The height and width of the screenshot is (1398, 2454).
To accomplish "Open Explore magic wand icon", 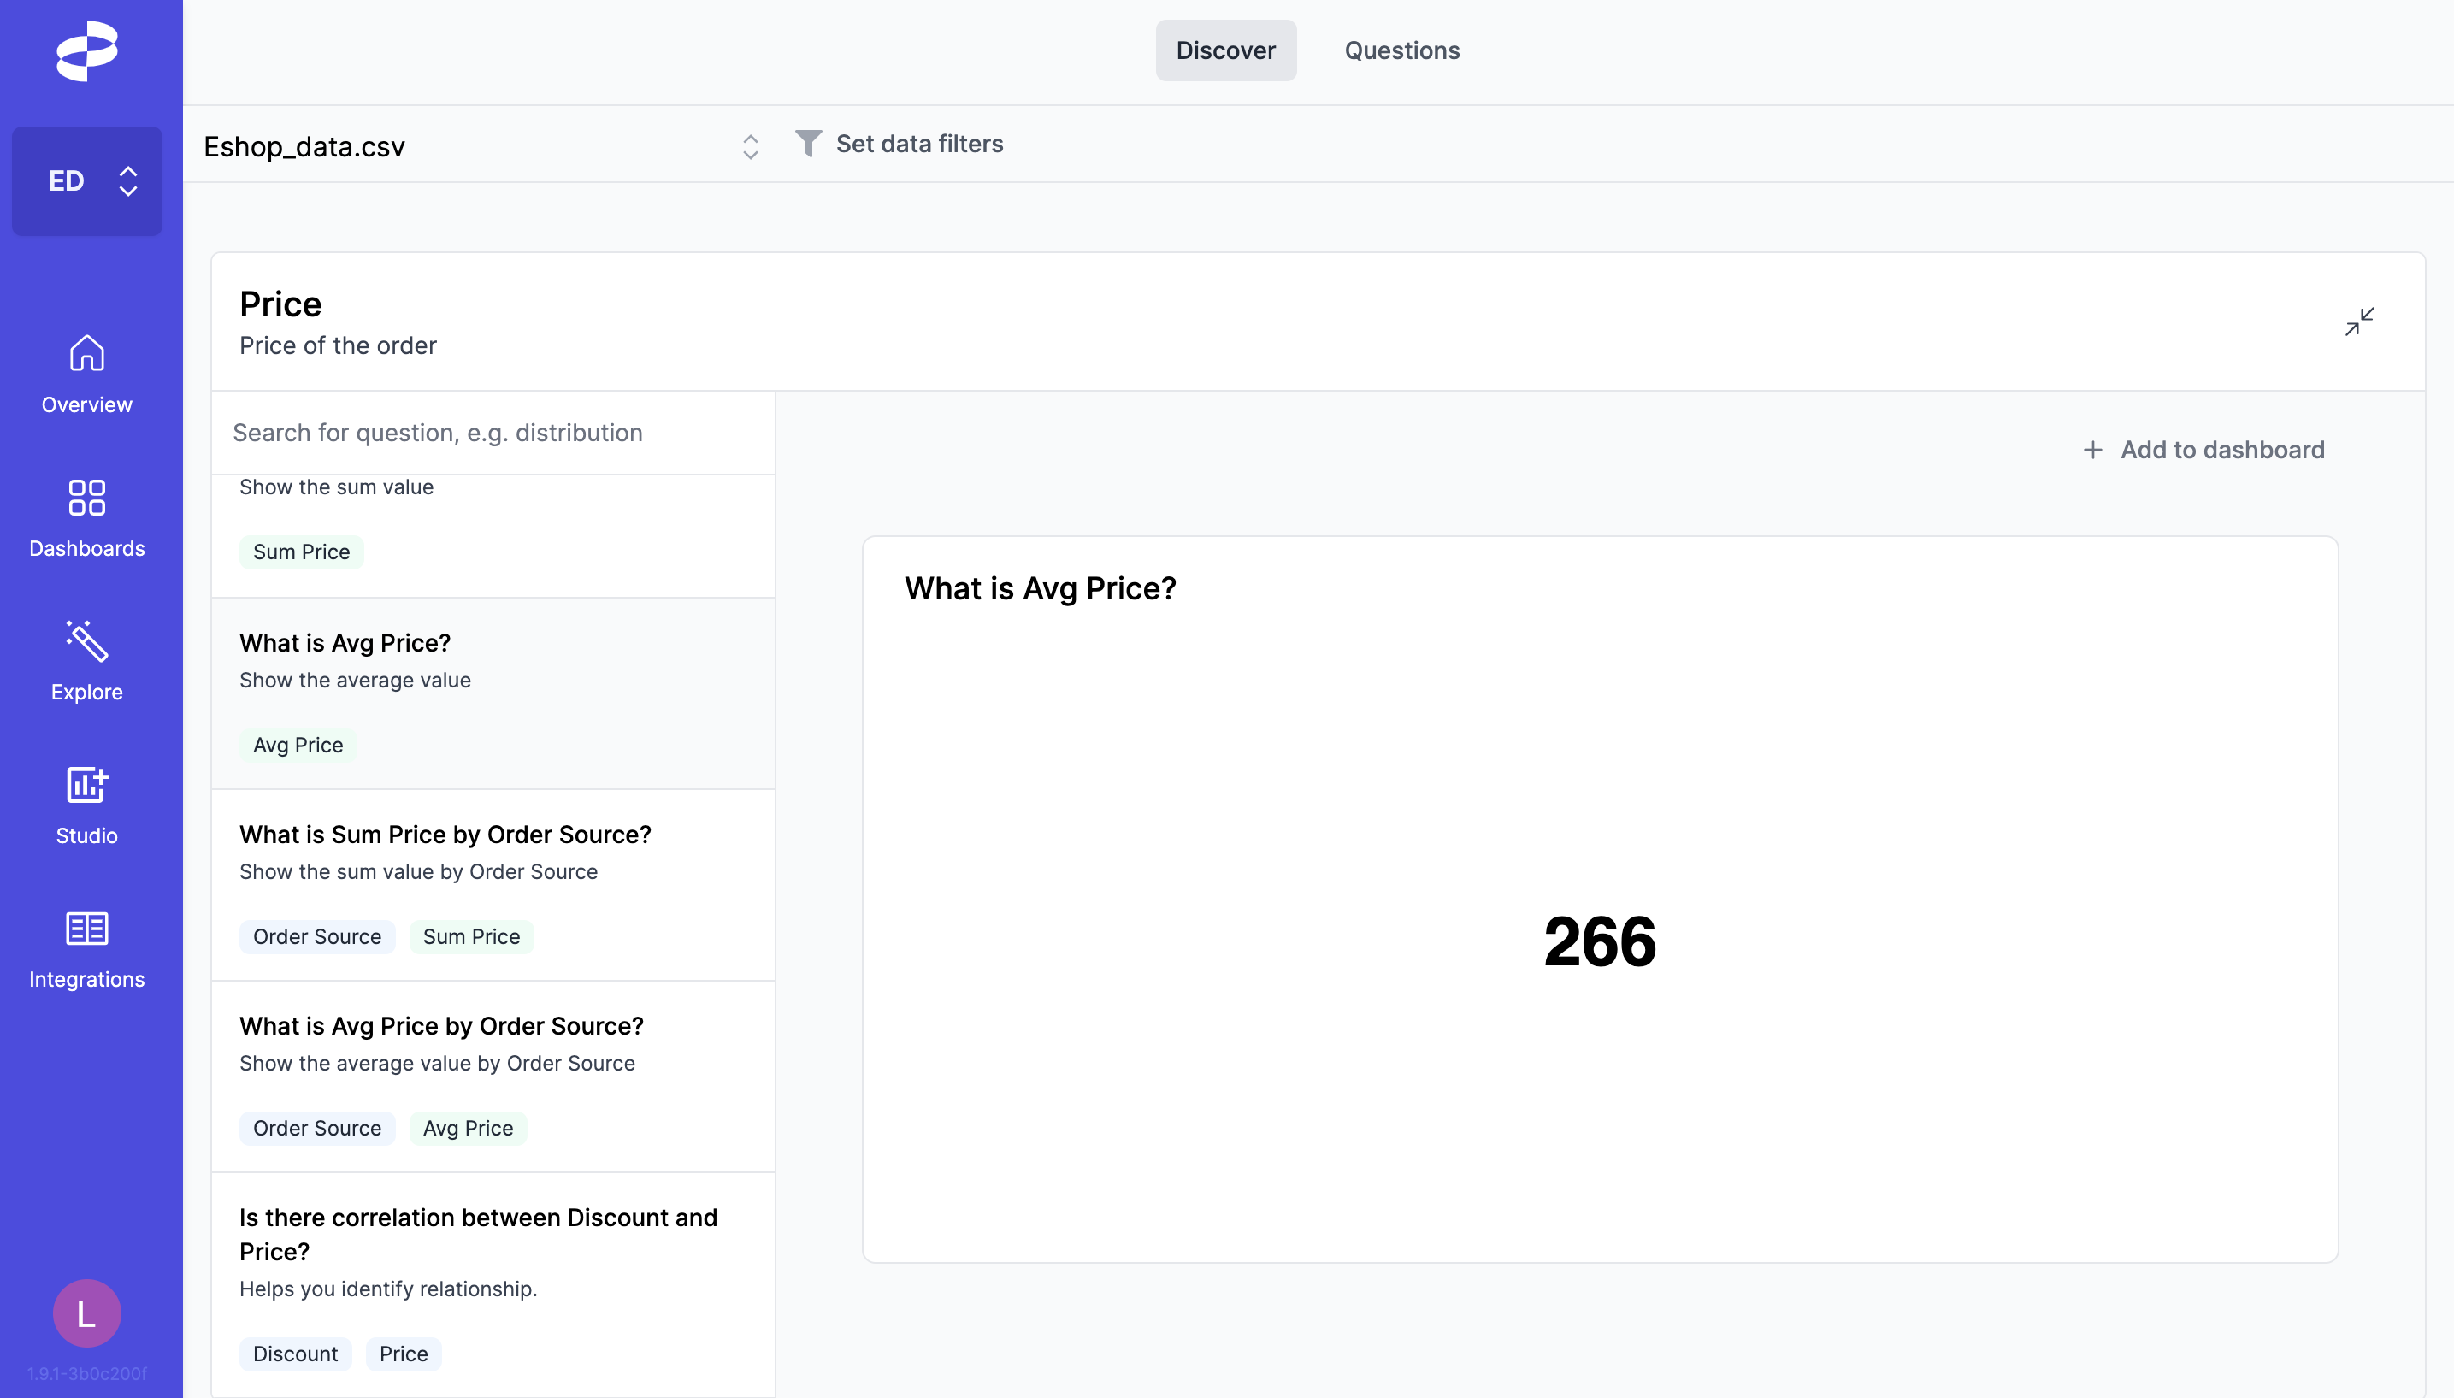I will click(x=86, y=641).
